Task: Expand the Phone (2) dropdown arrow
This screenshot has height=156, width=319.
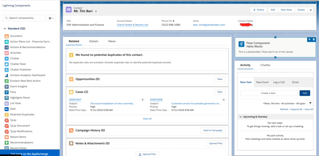Action: point(174,21)
